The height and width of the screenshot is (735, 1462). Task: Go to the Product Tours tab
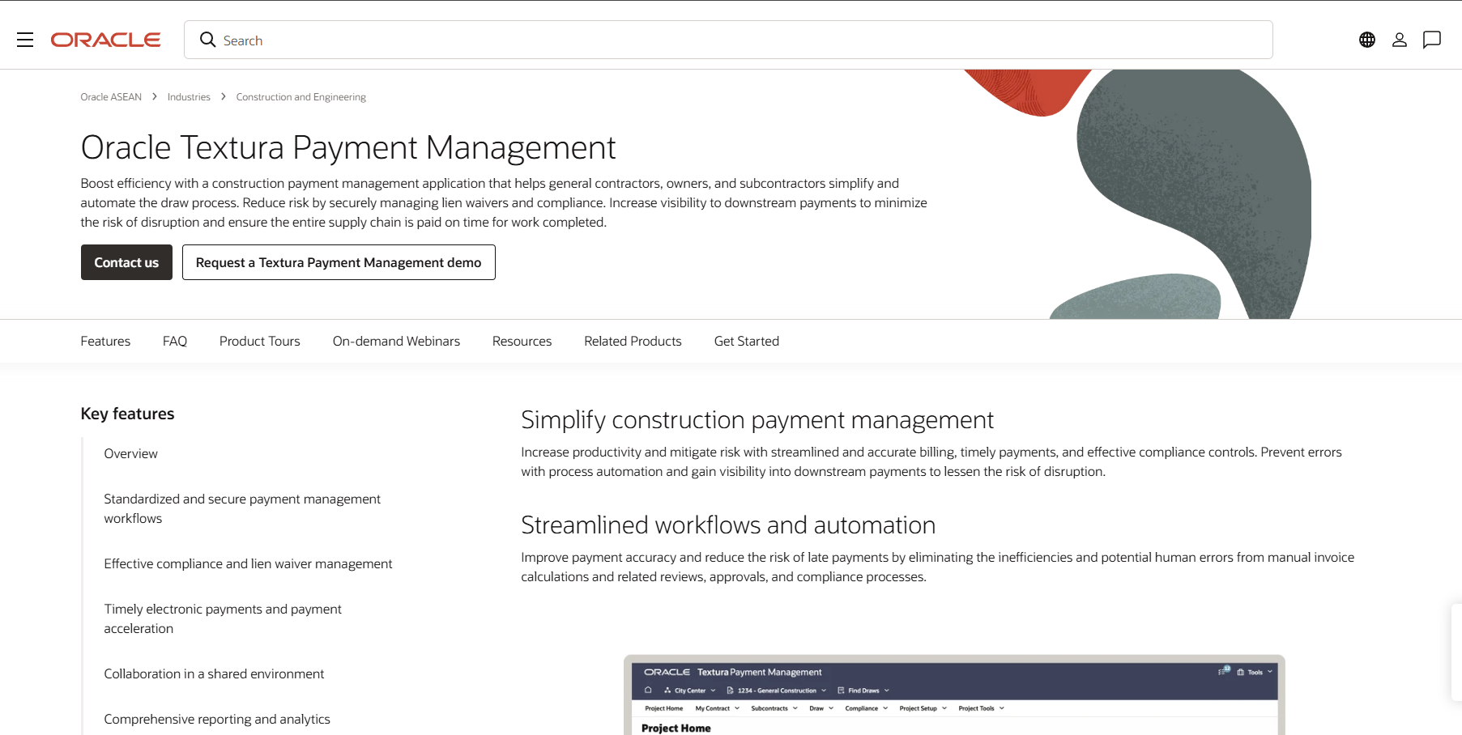[x=260, y=341]
